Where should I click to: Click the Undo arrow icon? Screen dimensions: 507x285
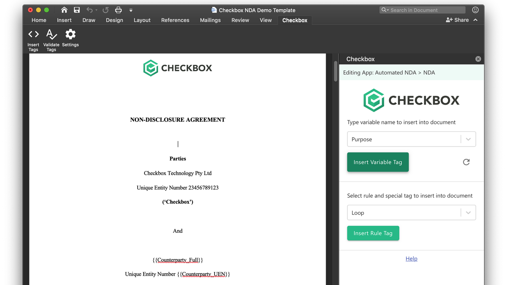coord(89,10)
